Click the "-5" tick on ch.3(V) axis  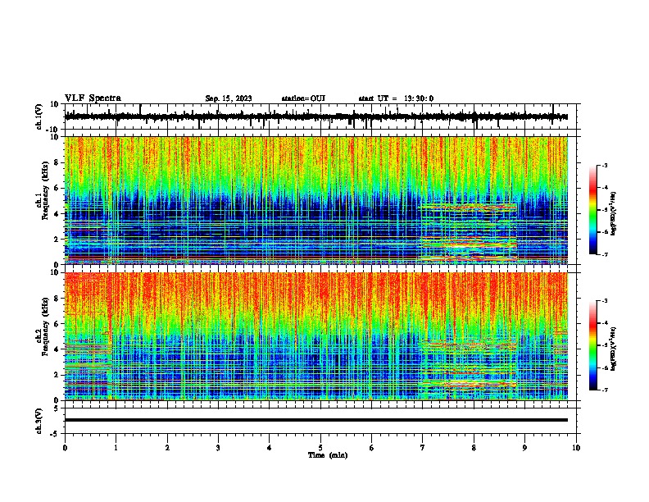(x=56, y=433)
